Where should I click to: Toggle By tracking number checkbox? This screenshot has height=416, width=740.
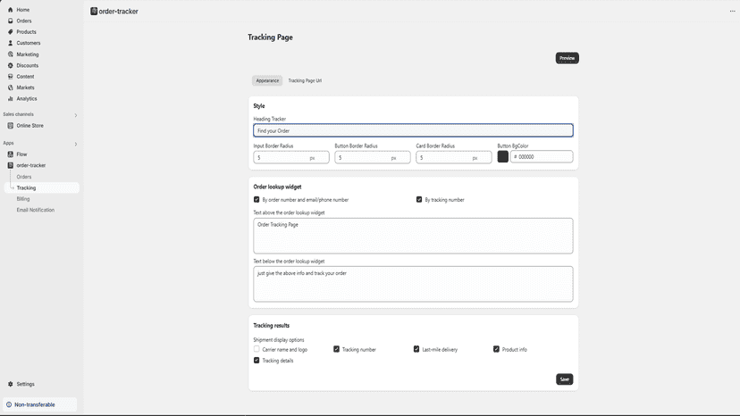[x=419, y=199]
